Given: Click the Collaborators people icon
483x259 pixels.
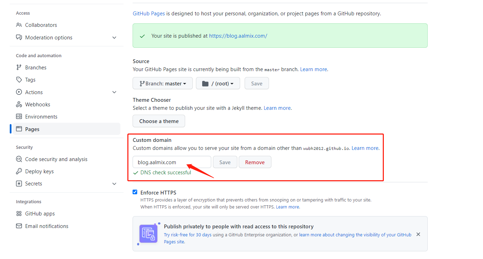Looking at the screenshot, I should pyautogui.click(x=19, y=25).
